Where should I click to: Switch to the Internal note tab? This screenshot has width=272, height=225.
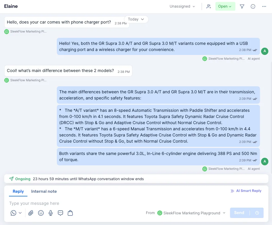tap(44, 191)
